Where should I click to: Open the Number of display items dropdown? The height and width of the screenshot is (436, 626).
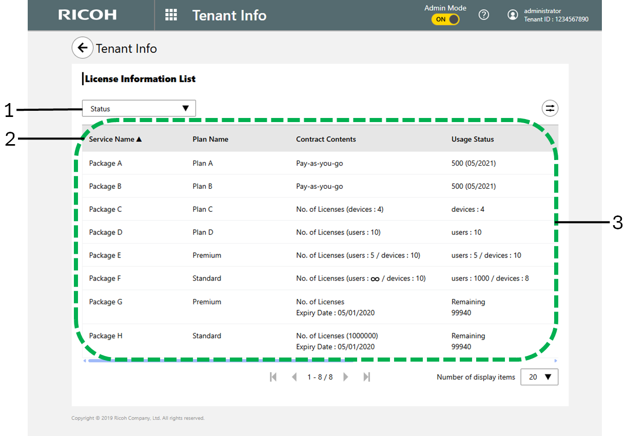(539, 377)
